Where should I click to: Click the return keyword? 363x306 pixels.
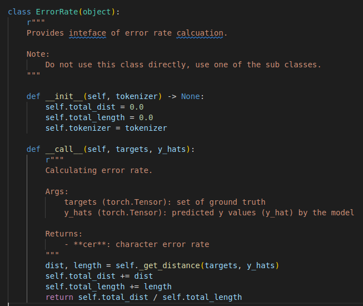pyautogui.click(x=59, y=297)
